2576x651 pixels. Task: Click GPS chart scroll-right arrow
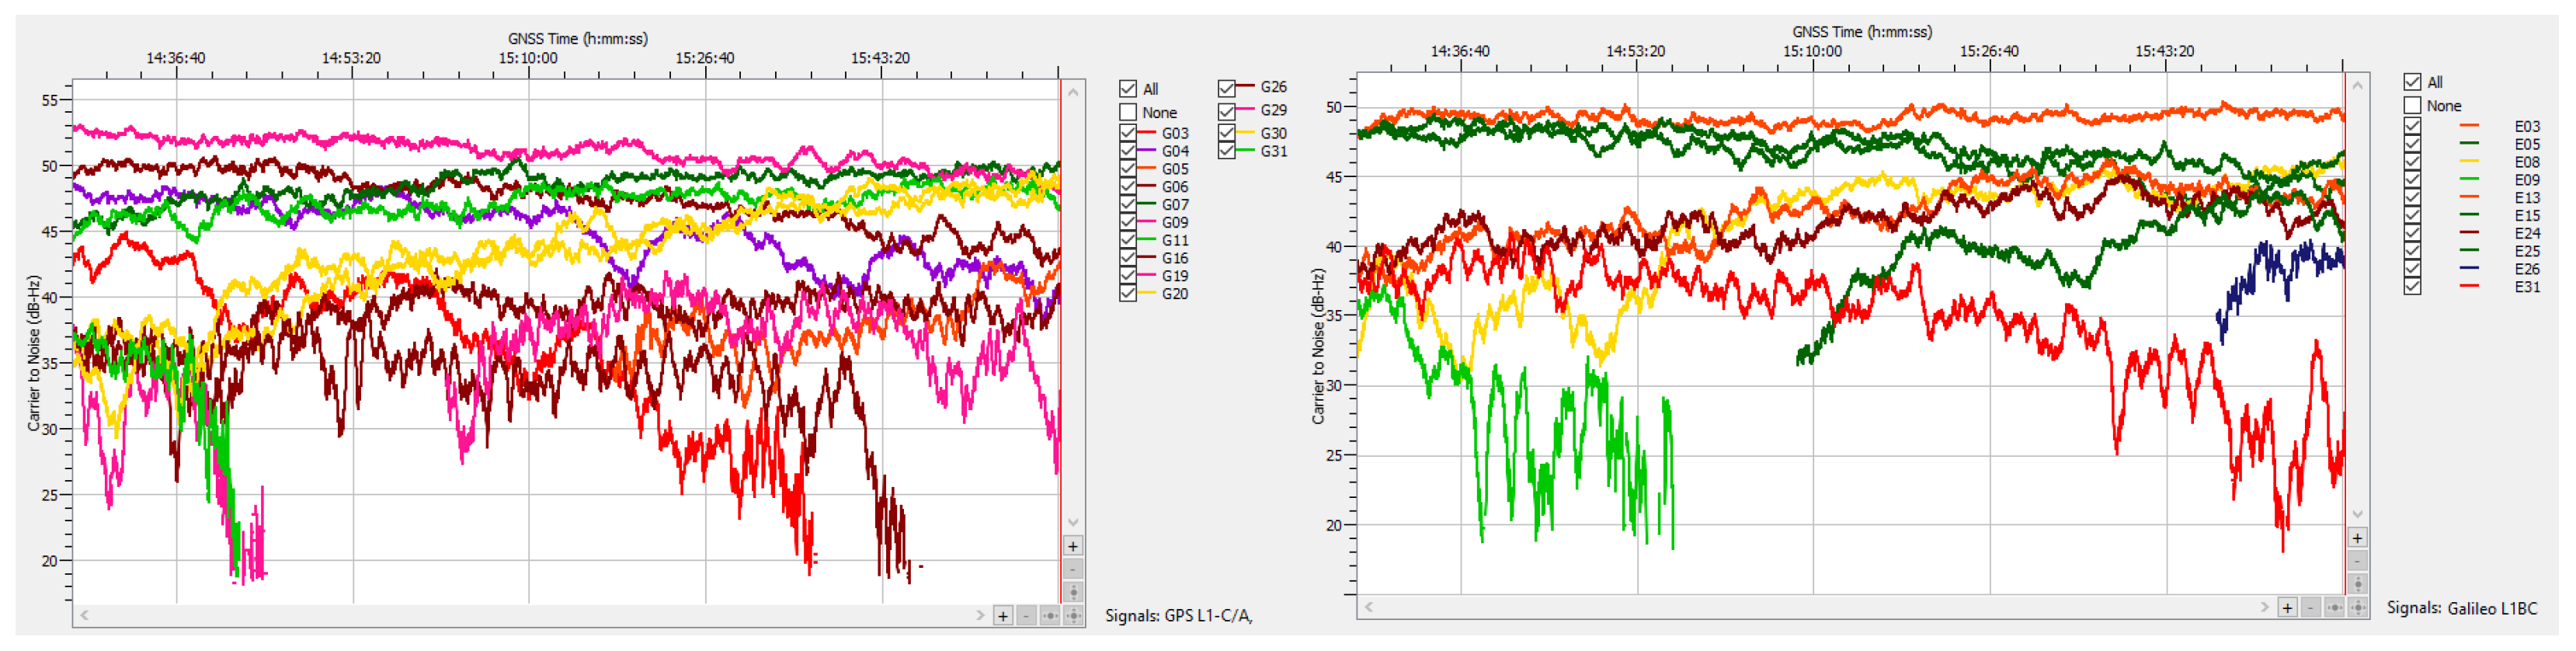tap(980, 616)
